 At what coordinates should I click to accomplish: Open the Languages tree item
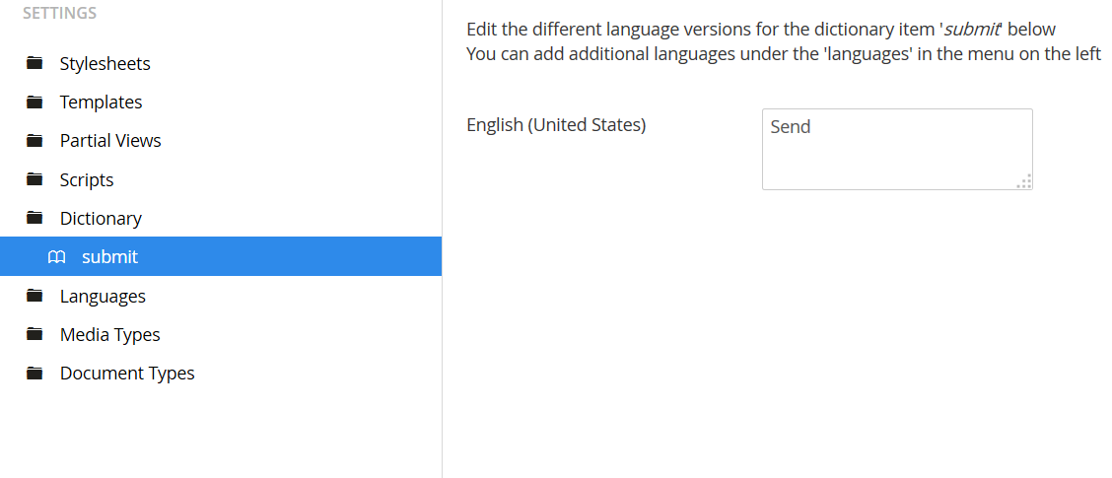point(103,296)
